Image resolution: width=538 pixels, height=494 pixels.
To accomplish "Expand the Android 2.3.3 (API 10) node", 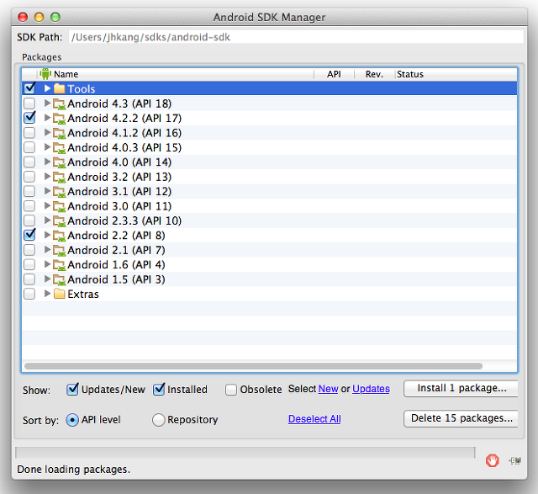I will pyautogui.click(x=47, y=220).
